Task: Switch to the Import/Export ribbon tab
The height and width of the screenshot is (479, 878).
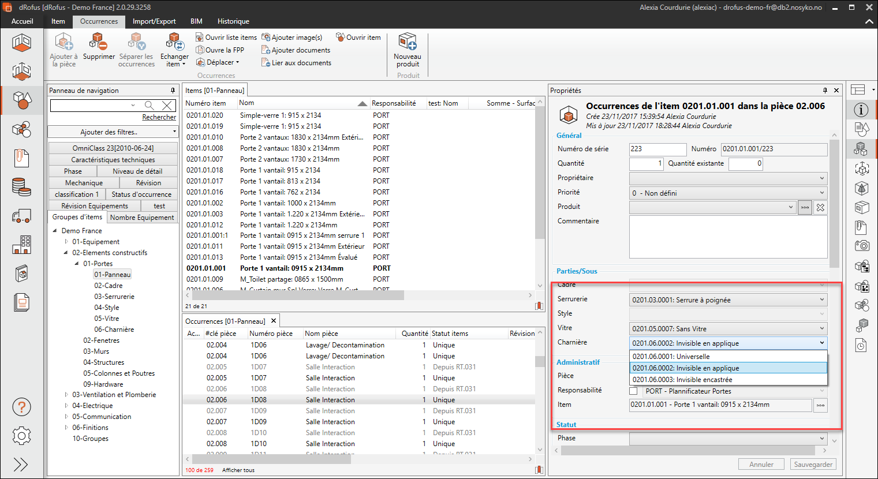Action: [x=154, y=21]
